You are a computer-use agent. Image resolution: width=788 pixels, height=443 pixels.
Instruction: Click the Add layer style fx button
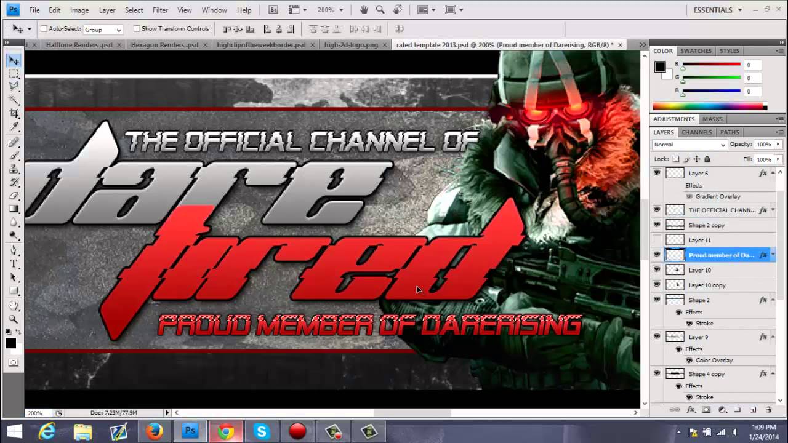691,410
